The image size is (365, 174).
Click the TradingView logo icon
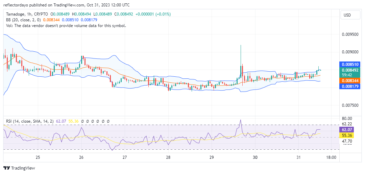(x=7, y=168)
